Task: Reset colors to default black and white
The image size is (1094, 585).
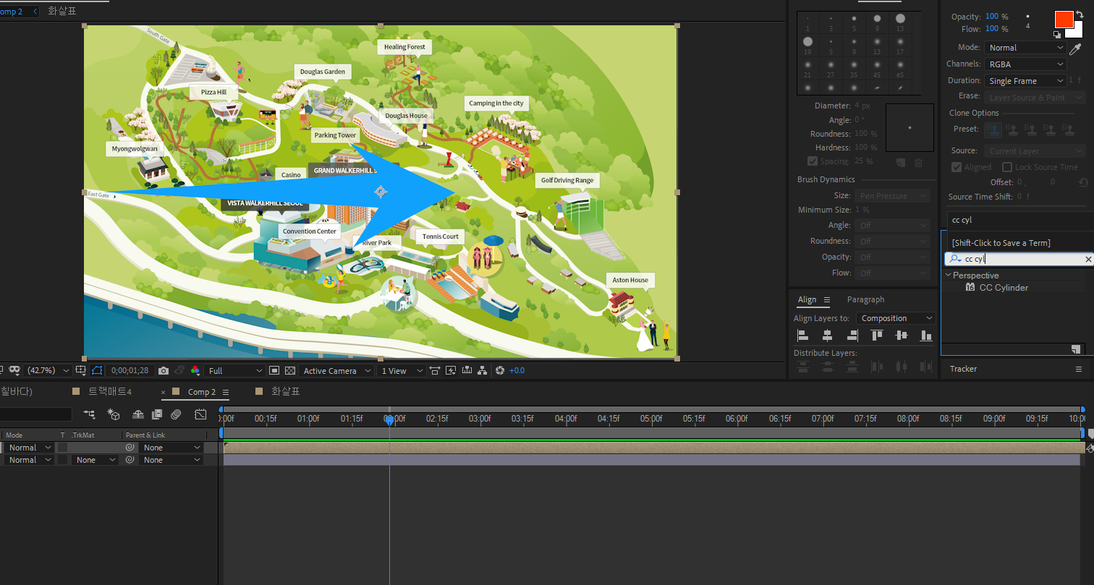Action: (1057, 34)
